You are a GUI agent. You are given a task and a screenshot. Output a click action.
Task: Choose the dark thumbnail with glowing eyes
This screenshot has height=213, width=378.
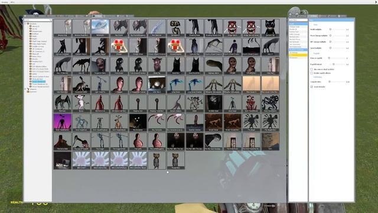tap(138, 122)
